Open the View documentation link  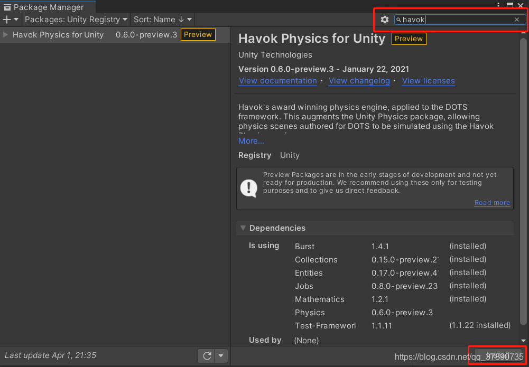pyautogui.click(x=277, y=81)
